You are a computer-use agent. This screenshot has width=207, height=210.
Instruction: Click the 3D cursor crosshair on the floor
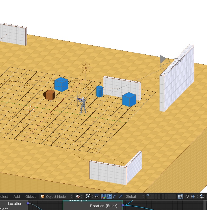point(31,109)
